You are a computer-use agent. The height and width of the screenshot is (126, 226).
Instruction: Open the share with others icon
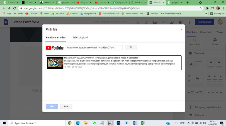172,22
